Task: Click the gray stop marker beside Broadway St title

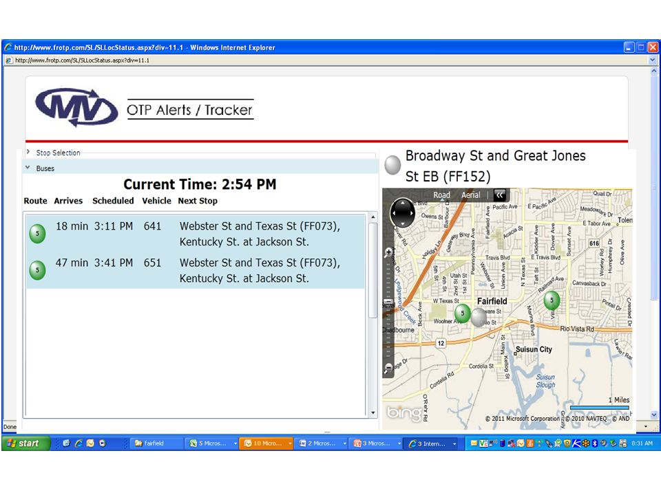Action: pos(392,165)
